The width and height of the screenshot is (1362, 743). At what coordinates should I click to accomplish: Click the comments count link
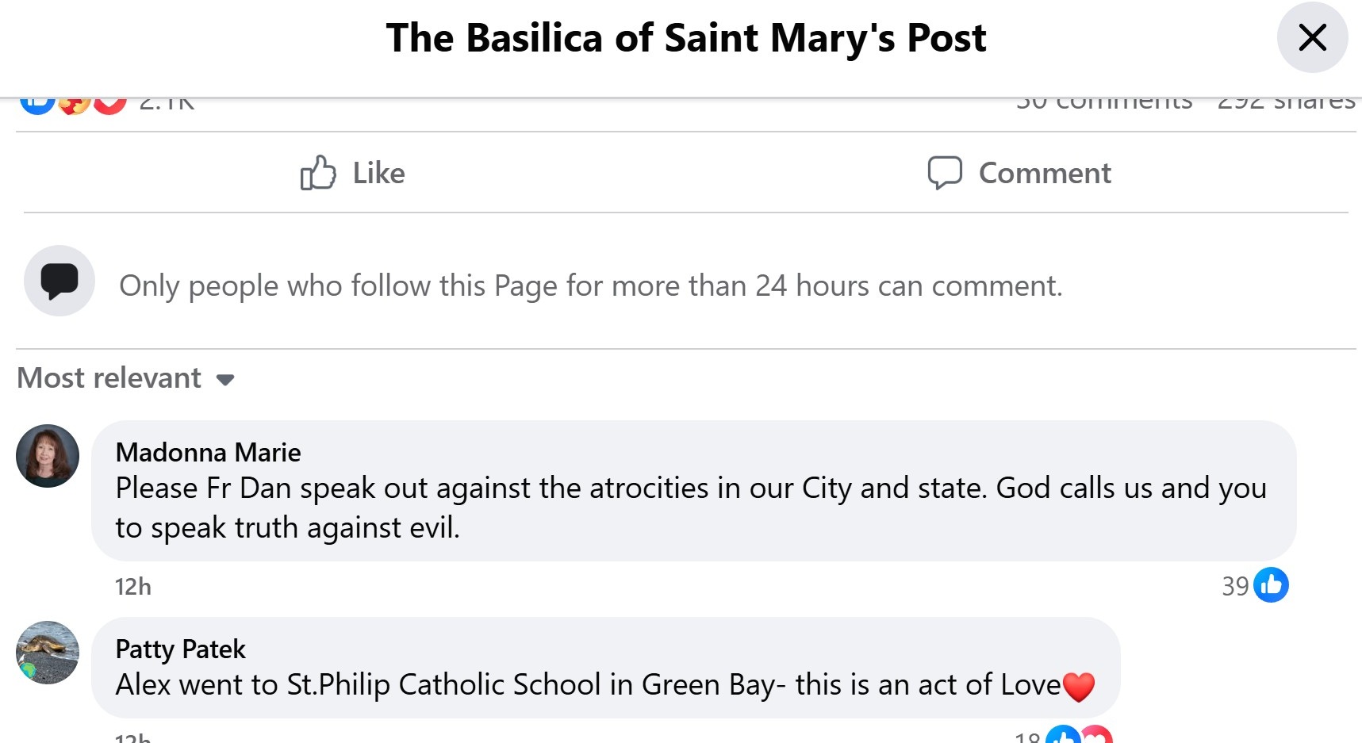tap(1104, 103)
